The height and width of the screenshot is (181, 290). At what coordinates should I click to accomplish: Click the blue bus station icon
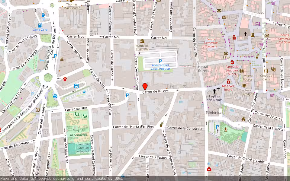76,86
